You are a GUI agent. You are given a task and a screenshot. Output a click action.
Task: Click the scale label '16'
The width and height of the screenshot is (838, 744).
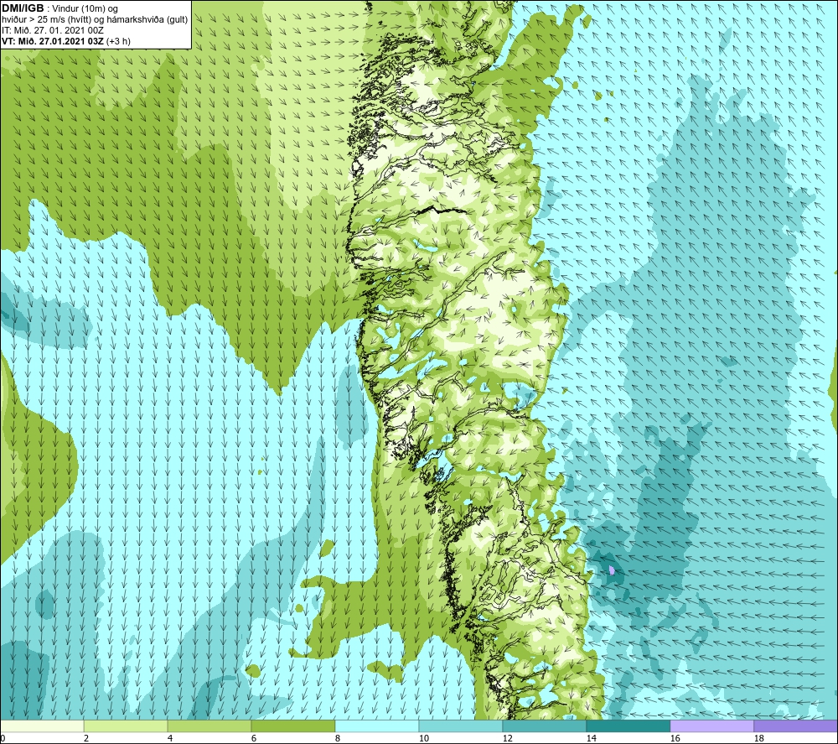675,738
